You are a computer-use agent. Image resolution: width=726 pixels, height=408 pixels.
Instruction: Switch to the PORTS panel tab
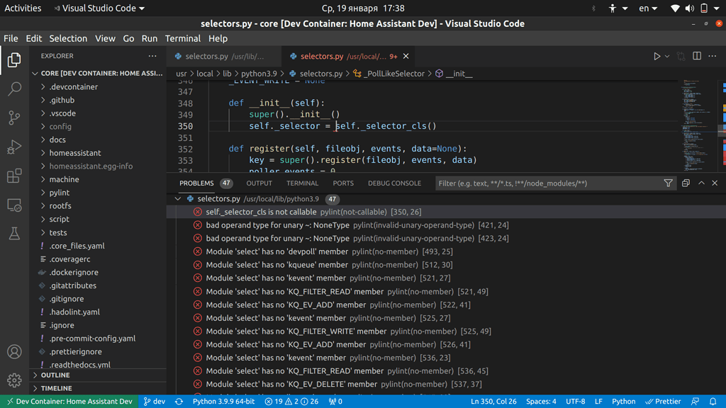pos(343,183)
